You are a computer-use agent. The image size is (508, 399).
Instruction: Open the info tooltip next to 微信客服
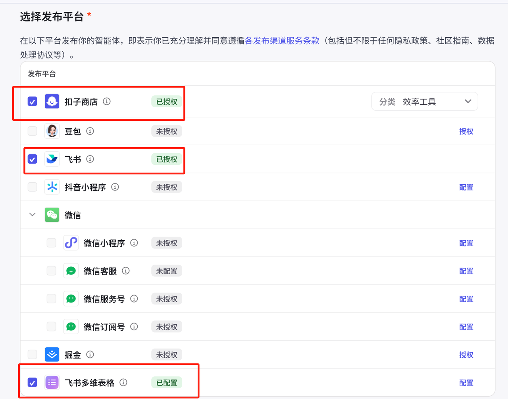(125, 271)
